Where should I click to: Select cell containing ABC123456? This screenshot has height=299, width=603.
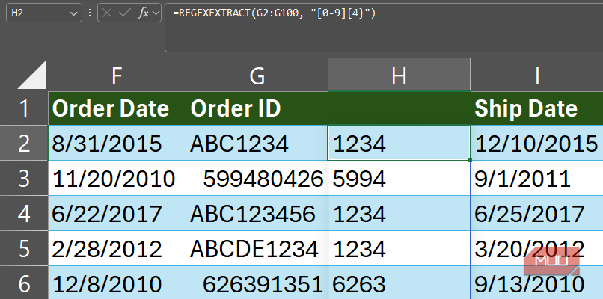tap(257, 213)
